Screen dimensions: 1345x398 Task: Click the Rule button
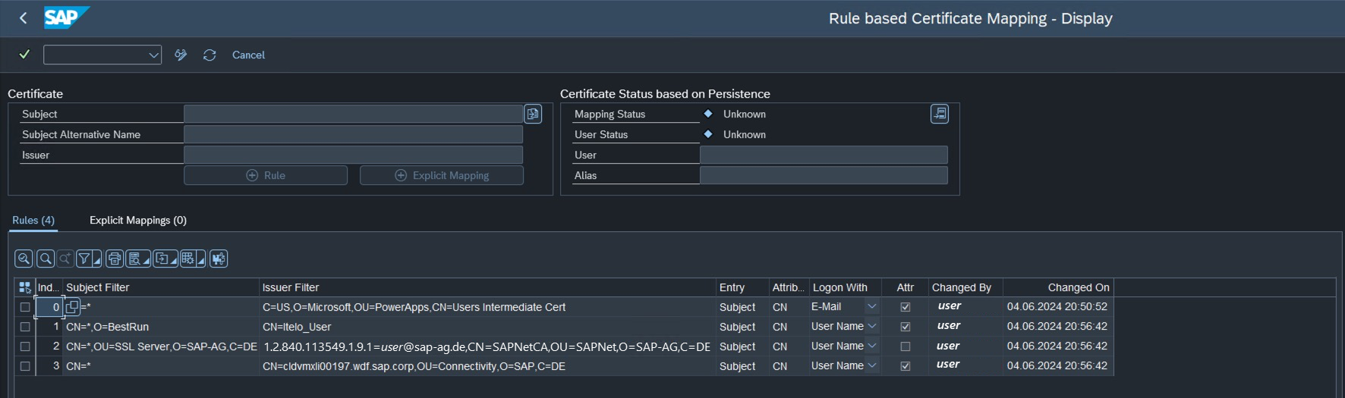[x=266, y=175]
